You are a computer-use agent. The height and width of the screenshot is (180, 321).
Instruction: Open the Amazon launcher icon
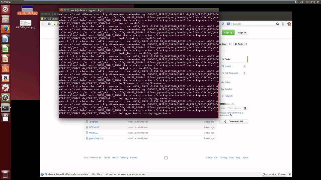click(5, 78)
